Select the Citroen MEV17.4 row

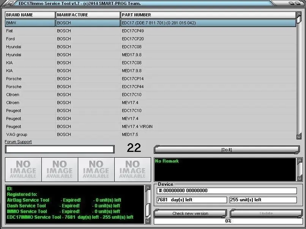coord(150,103)
